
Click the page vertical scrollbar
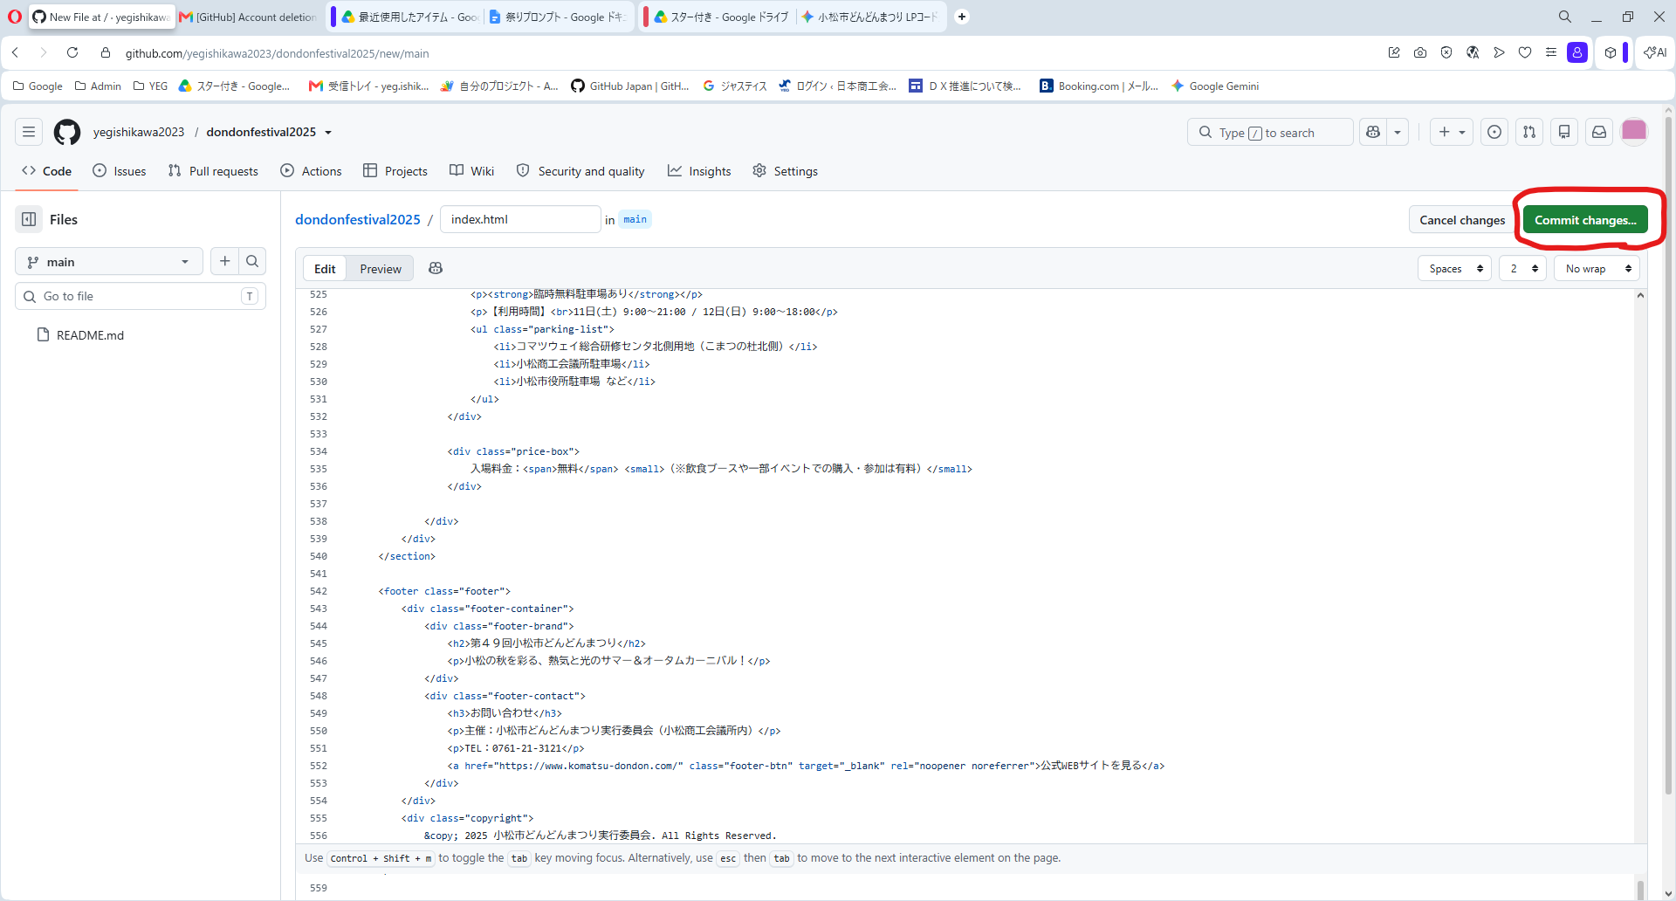coord(1668,455)
